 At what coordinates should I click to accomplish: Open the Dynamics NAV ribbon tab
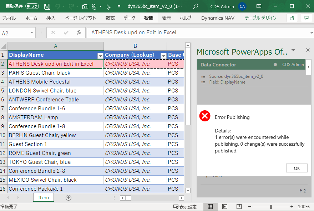click(x=218, y=18)
